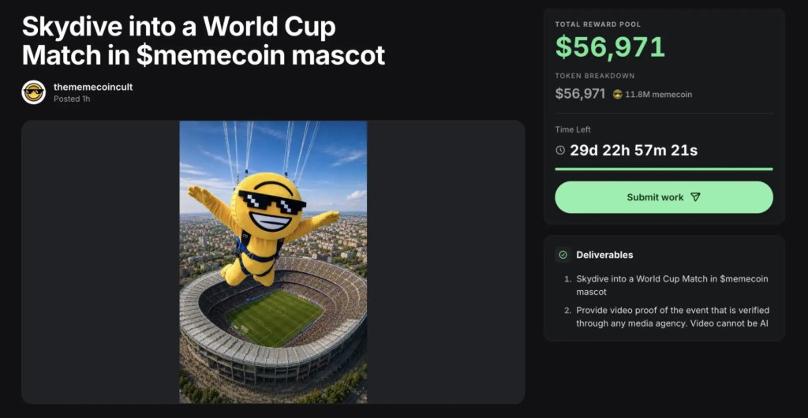Click the green time-left progress bar
Viewport: 808px width, 418px height.
click(x=664, y=169)
